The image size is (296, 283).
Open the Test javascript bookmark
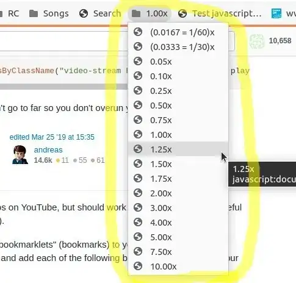tap(220, 13)
